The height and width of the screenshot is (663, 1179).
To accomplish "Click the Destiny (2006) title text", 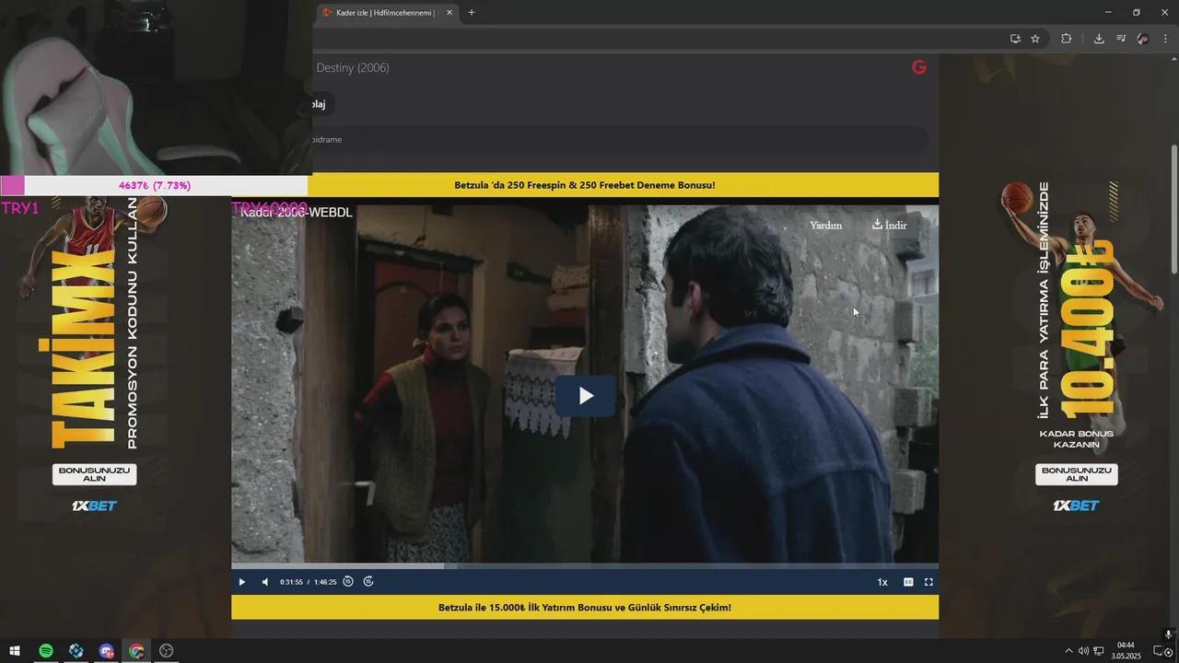I will pos(353,67).
